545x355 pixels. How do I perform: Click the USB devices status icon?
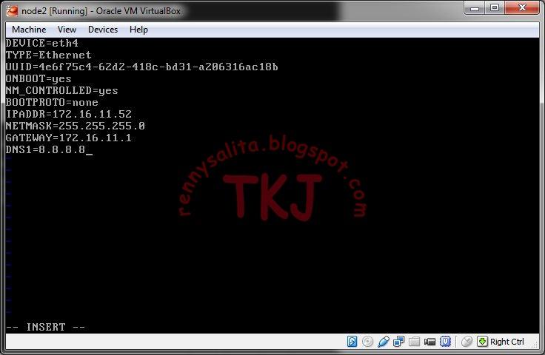coord(383,342)
